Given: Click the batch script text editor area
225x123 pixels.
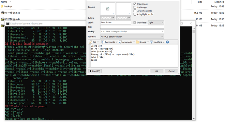Looking at the screenshot, I should point(134,56).
